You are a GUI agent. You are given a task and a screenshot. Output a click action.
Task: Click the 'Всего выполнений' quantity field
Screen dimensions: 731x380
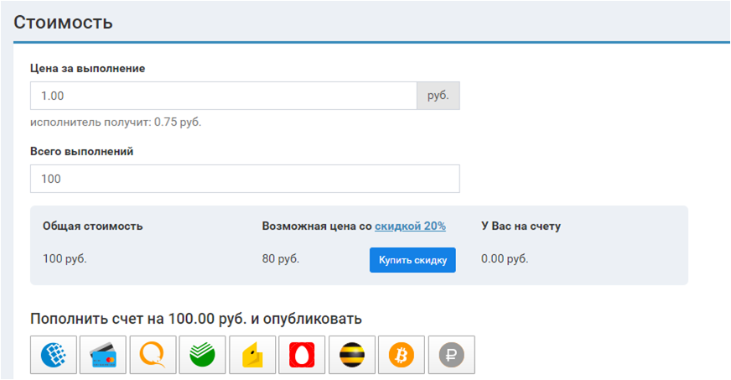pyautogui.click(x=244, y=179)
